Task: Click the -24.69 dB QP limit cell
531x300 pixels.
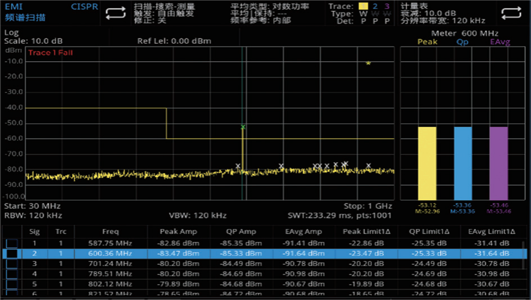Action: 429,274
